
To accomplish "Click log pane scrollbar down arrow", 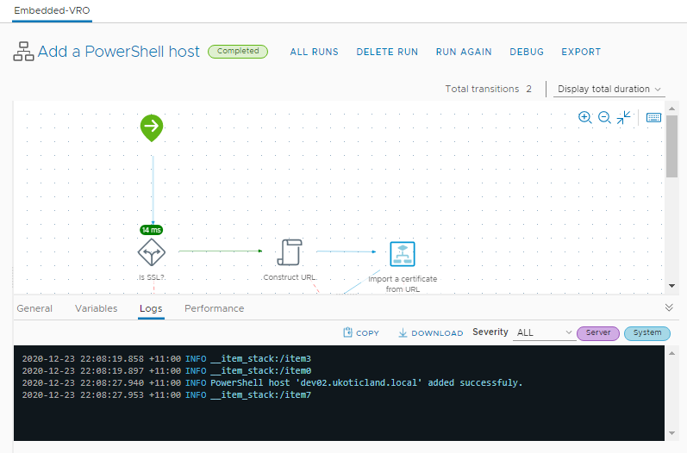I will pyautogui.click(x=671, y=433).
